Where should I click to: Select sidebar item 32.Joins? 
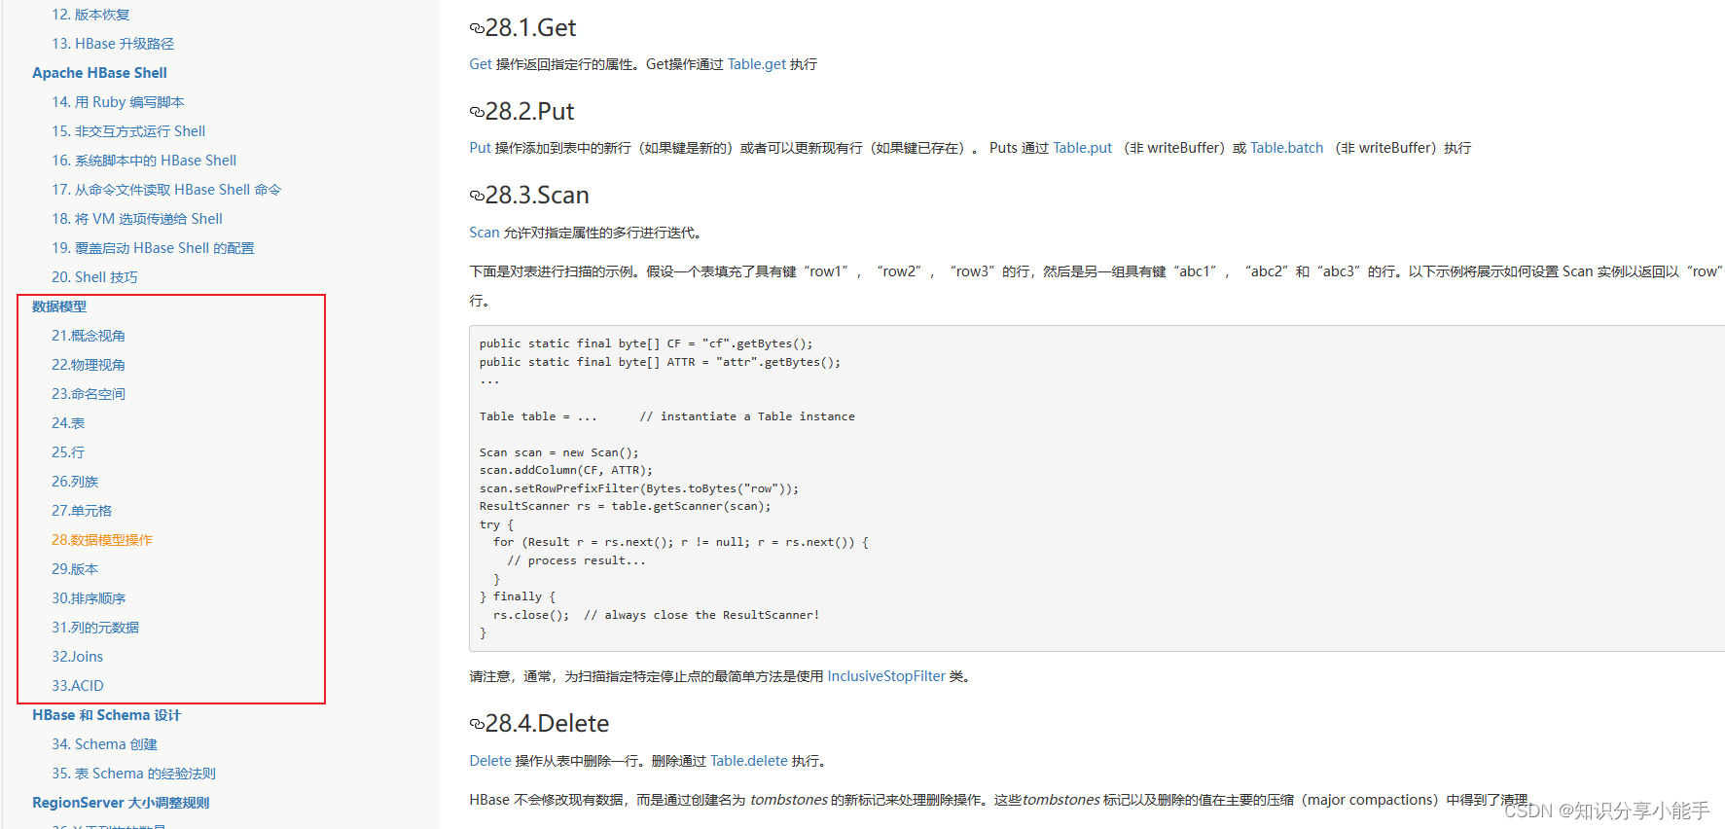pos(77,657)
